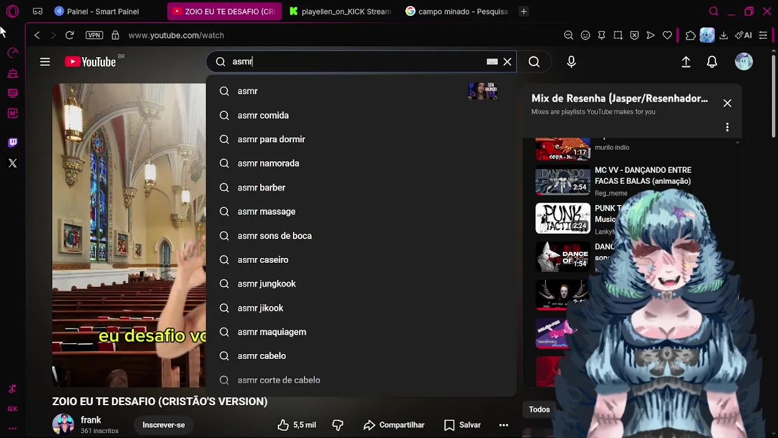Viewport: 778px width, 438px height.
Task: Submit search with the magnifier button
Action: tap(534, 61)
